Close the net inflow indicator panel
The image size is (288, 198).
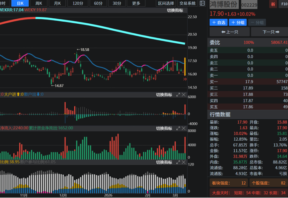tap(184, 129)
